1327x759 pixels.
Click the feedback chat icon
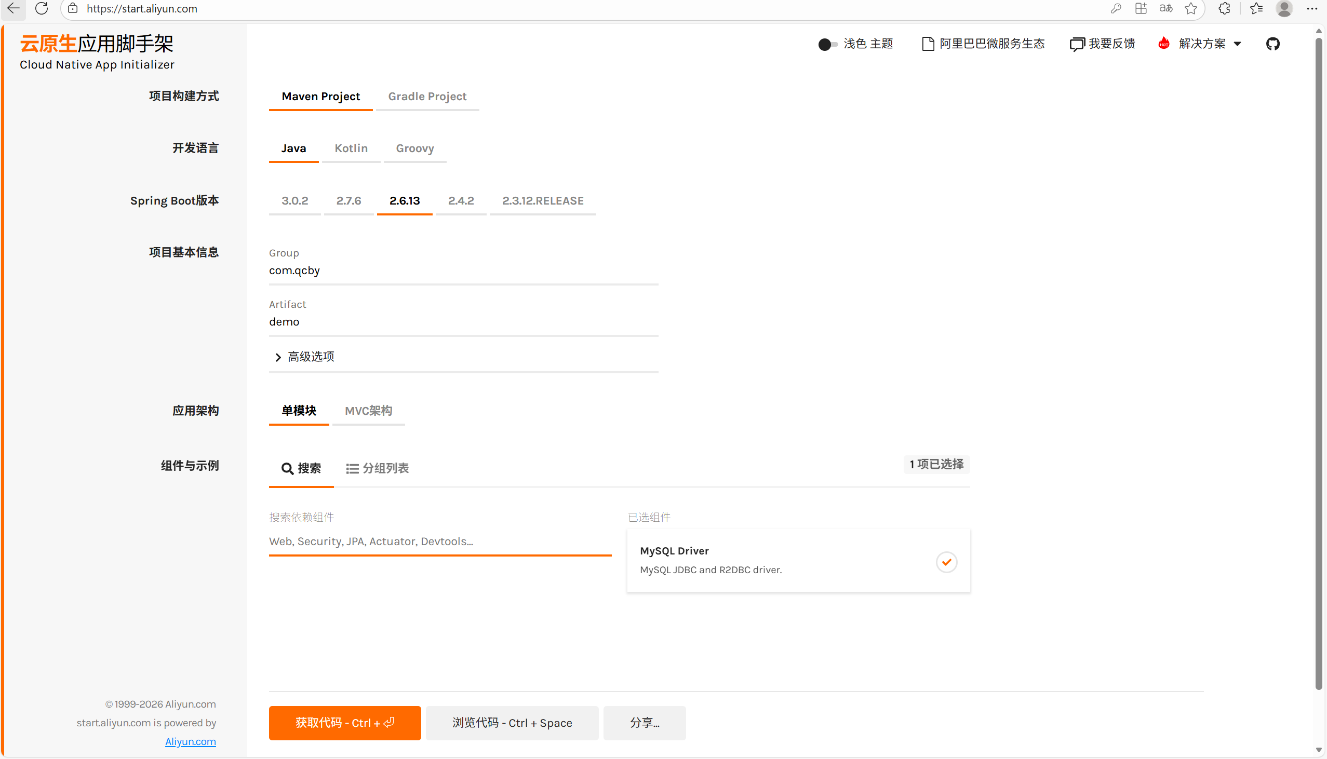click(x=1077, y=44)
